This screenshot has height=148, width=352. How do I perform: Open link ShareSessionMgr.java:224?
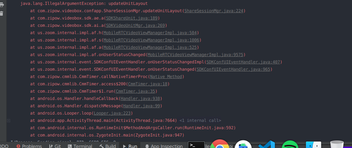coord(214,11)
